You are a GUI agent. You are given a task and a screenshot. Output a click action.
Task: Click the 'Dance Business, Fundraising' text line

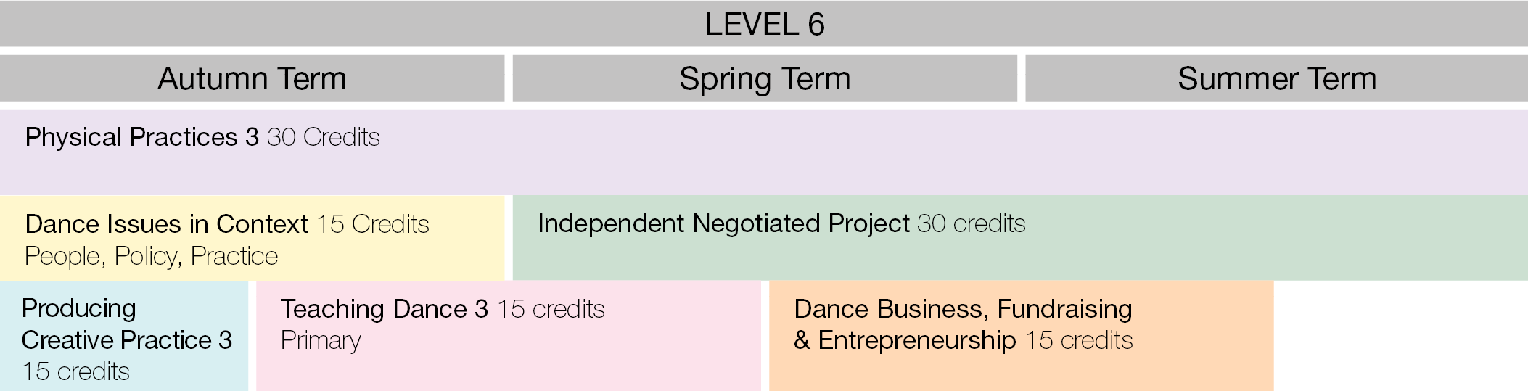[x=963, y=309]
